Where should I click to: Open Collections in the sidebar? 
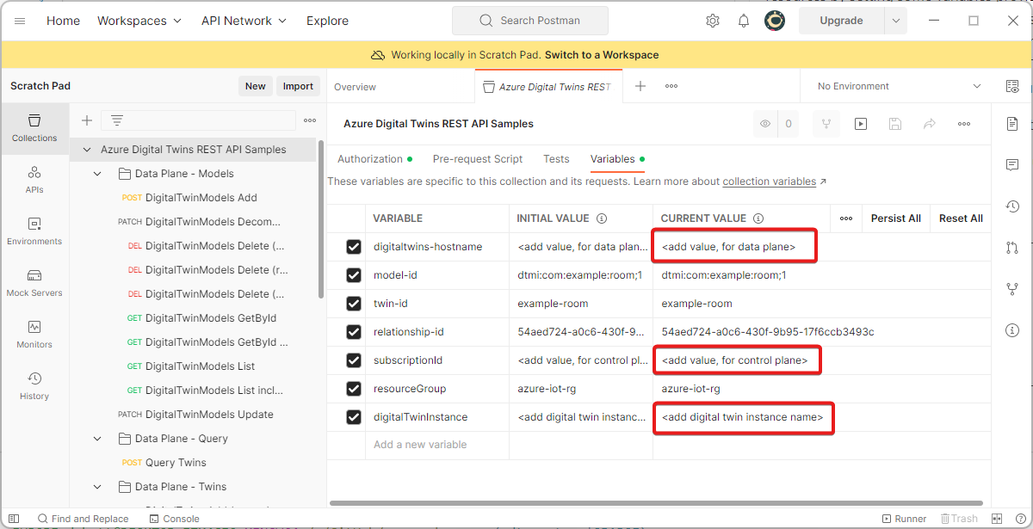(34, 128)
